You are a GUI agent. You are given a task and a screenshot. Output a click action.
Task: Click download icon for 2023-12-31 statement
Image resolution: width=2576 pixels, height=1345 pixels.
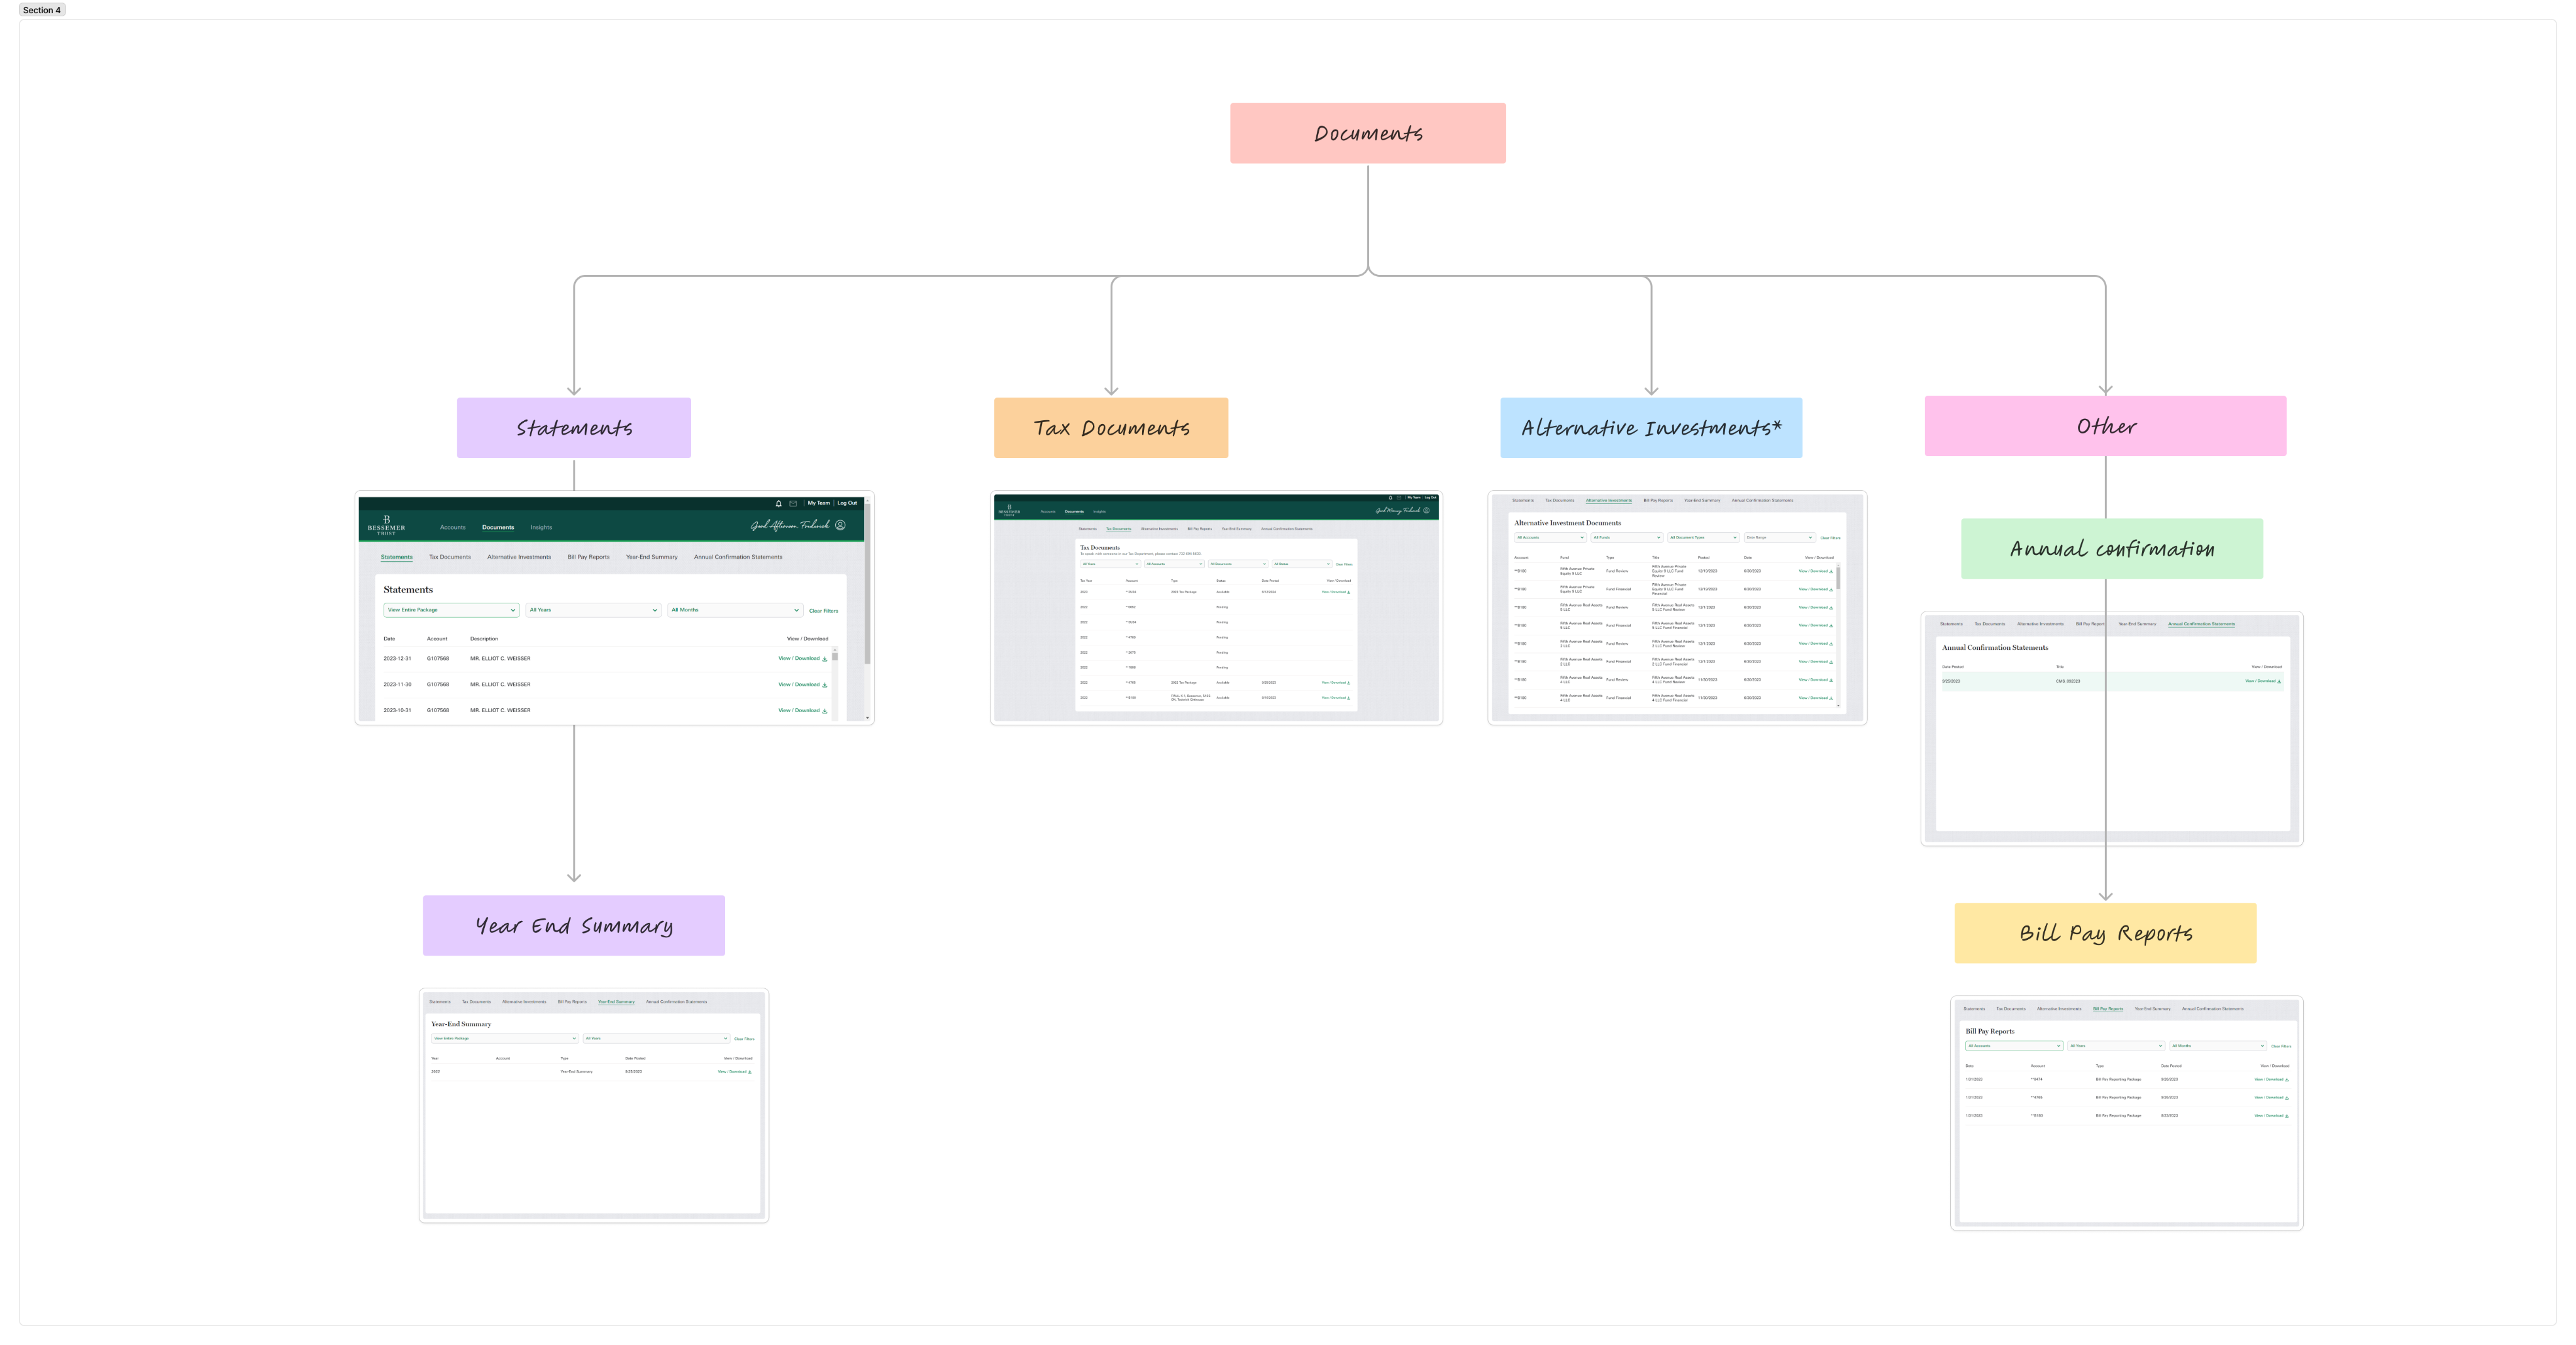click(824, 659)
